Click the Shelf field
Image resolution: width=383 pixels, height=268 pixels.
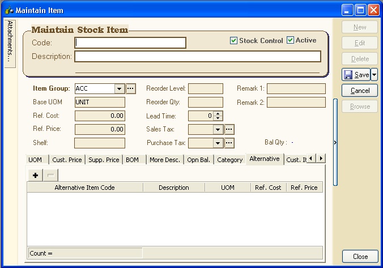point(100,143)
